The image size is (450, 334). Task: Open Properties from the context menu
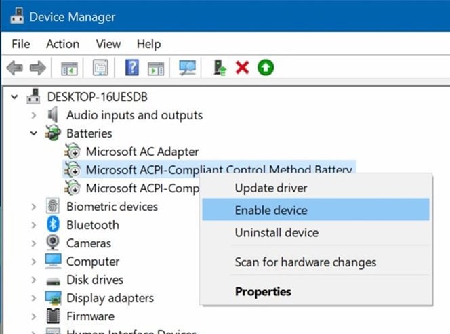(316, 291)
